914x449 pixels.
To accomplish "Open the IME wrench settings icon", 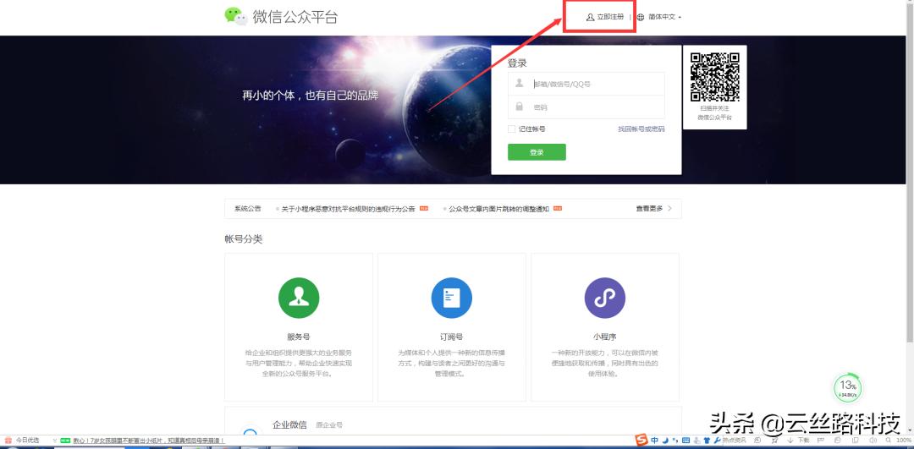I will (x=717, y=440).
